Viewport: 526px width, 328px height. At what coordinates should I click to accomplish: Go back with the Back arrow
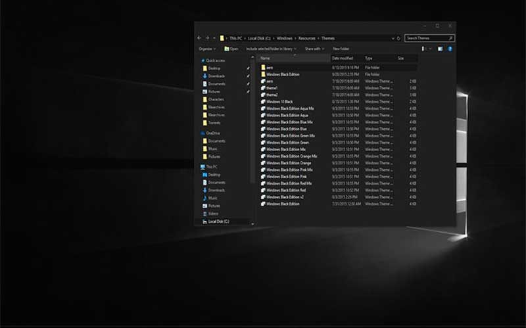(x=199, y=38)
